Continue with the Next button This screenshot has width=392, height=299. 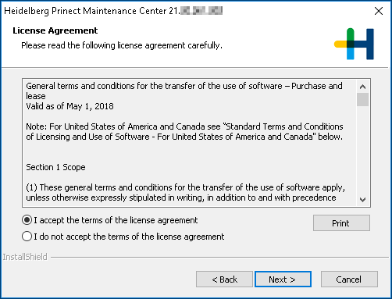tap(283, 279)
